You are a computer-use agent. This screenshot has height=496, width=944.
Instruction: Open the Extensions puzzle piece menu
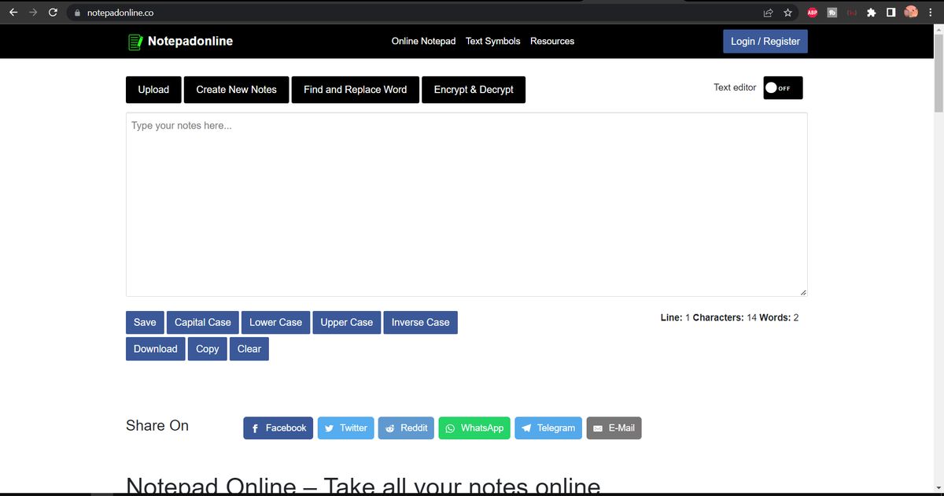(871, 13)
